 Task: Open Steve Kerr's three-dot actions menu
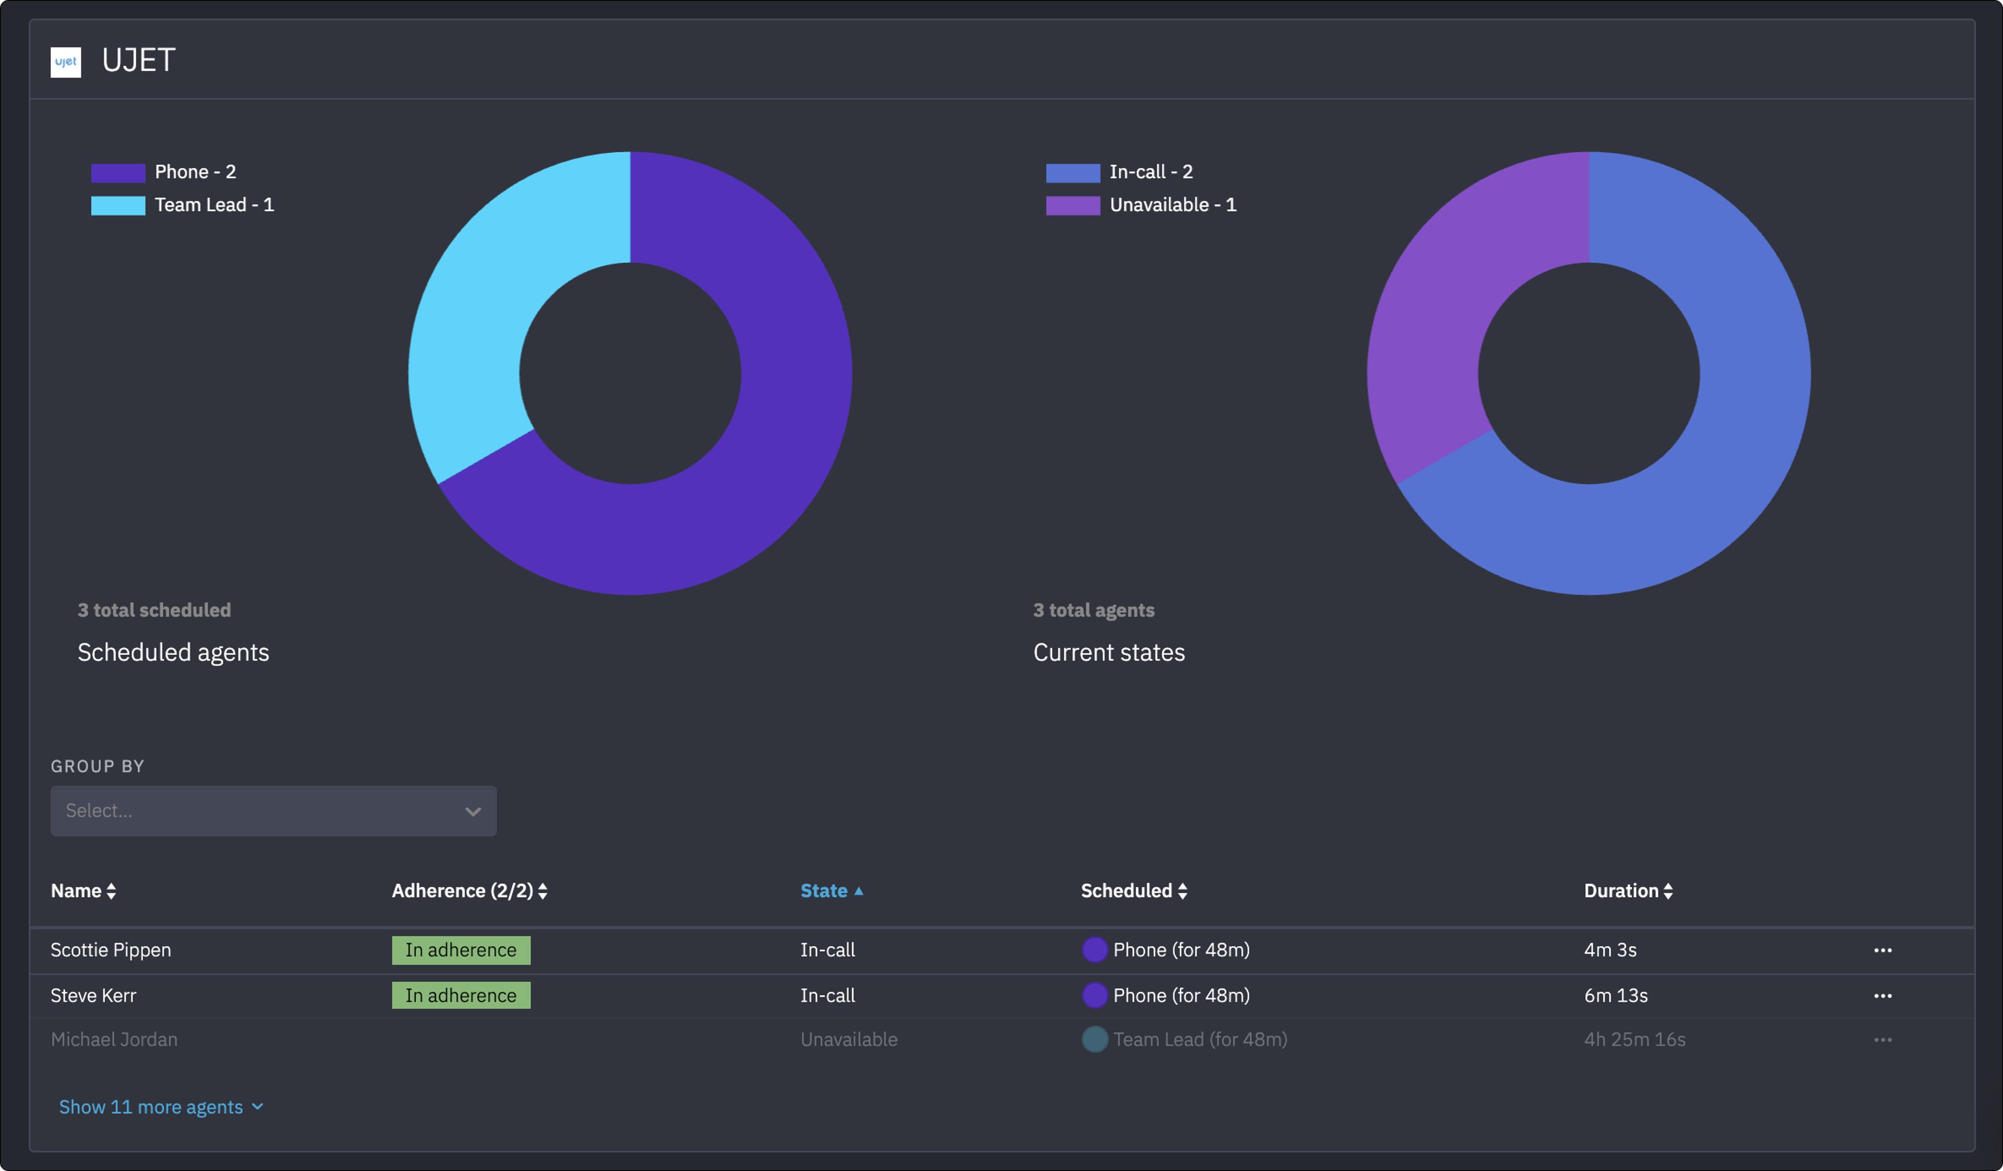[x=1882, y=995]
